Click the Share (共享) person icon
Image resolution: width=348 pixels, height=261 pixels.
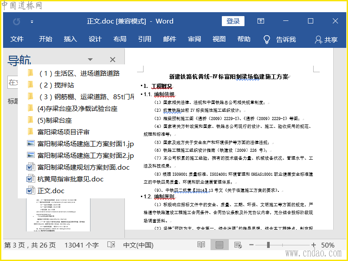tap(318, 40)
